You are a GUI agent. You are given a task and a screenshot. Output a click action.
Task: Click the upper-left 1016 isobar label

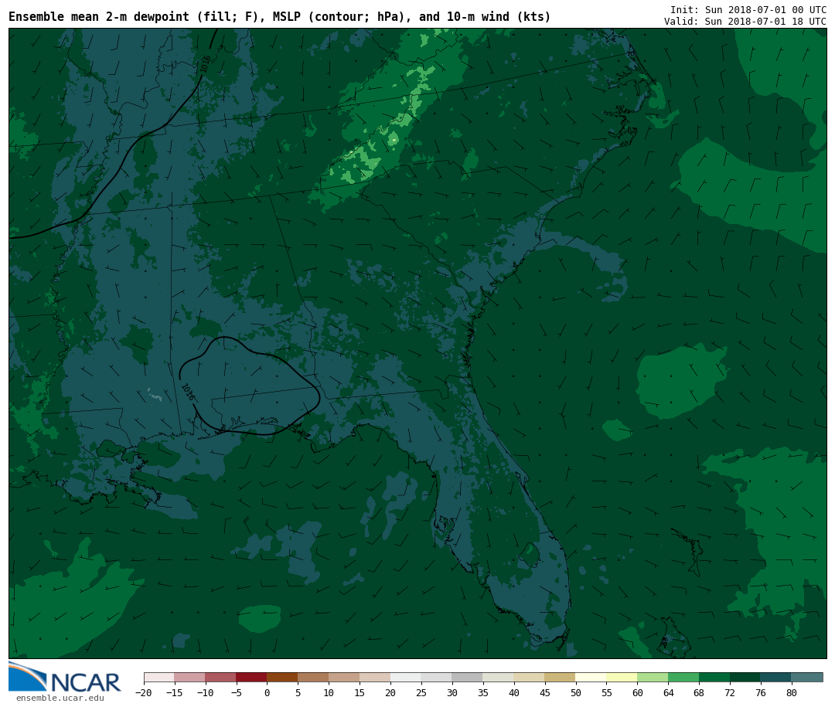pos(205,64)
